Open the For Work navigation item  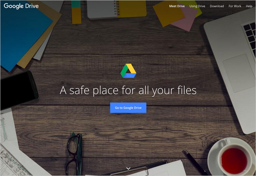pyautogui.click(x=235, y=6)
